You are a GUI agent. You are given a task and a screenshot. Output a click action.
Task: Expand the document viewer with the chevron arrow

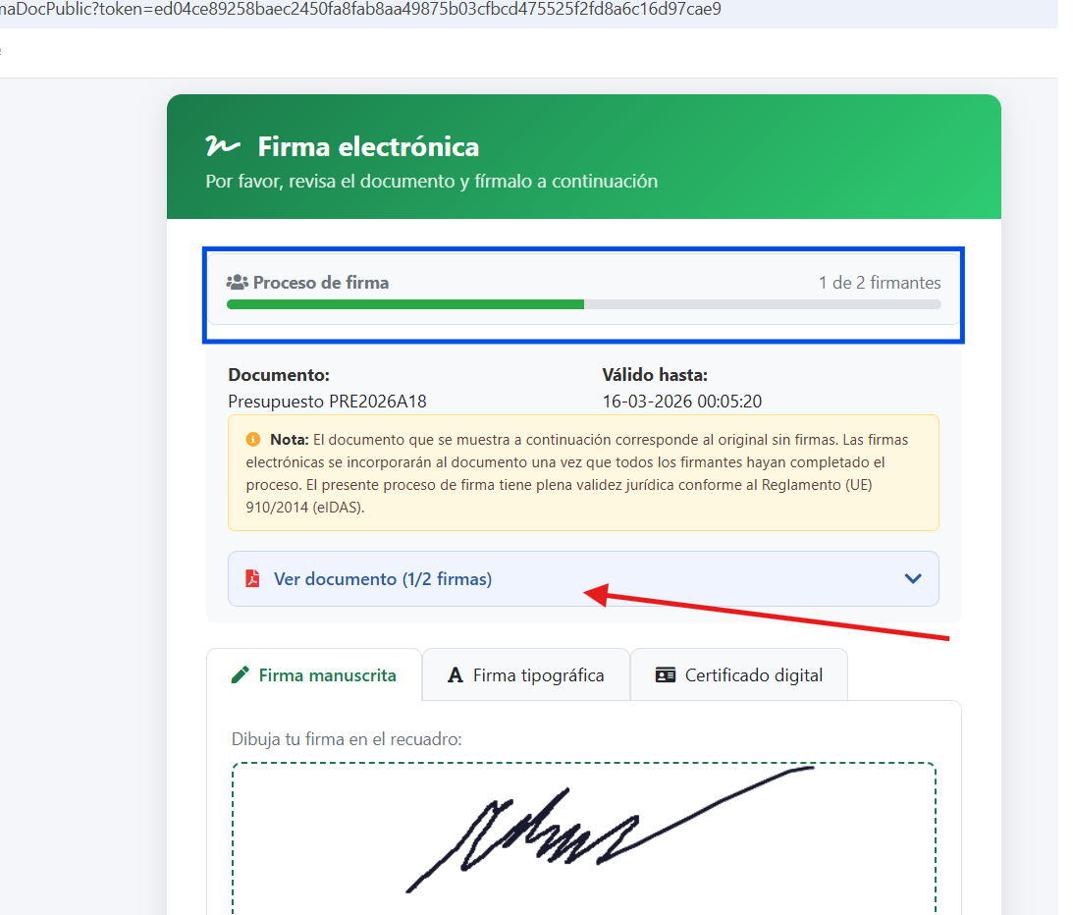click(913, 578)
